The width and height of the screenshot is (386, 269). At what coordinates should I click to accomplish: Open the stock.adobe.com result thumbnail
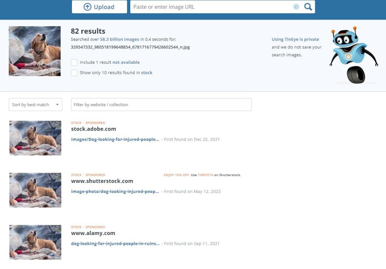pos(35,138)
